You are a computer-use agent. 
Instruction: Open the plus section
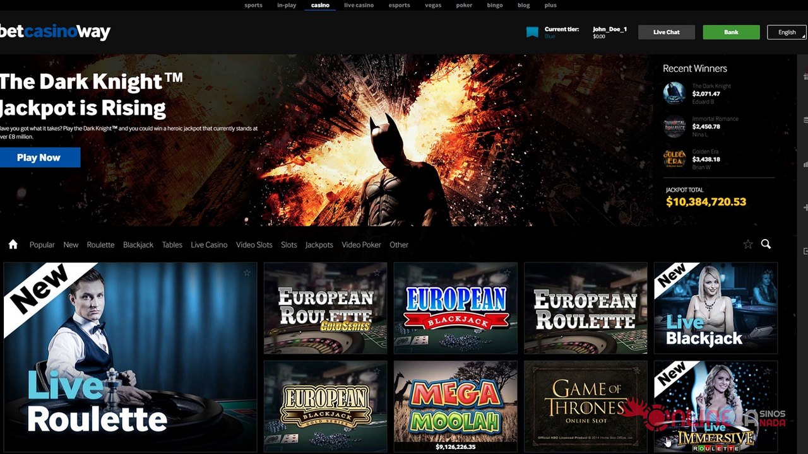click(550, 5)
